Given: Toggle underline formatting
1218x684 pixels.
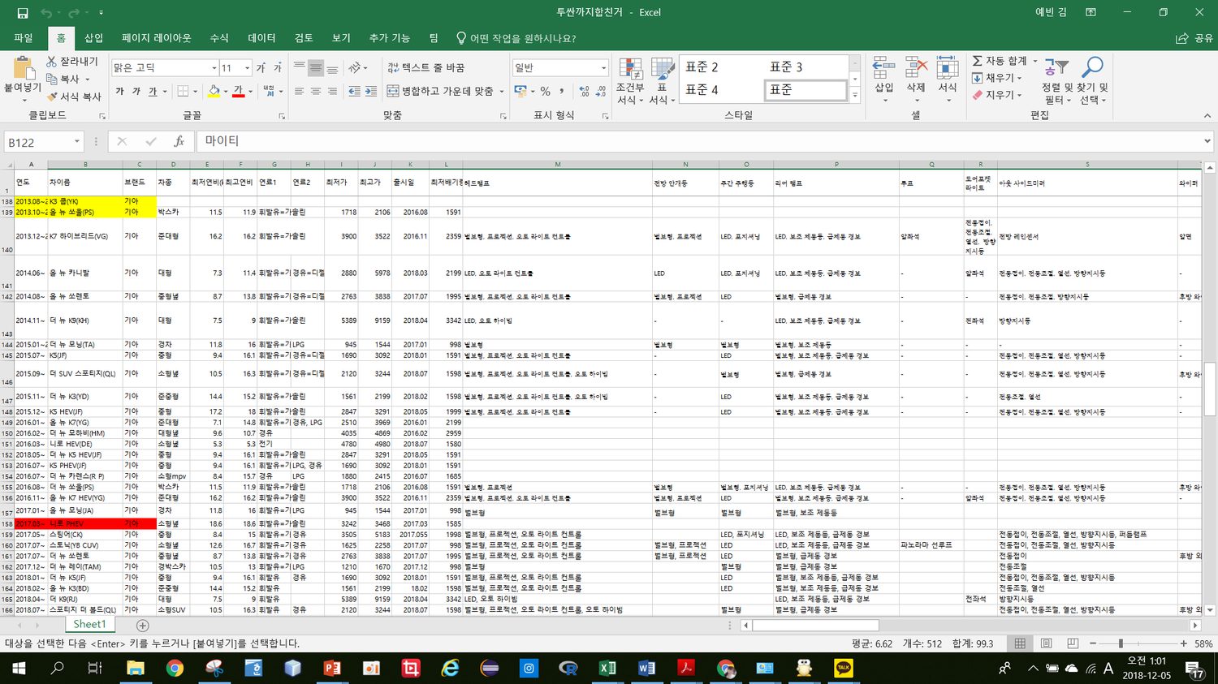Looking at the screenshot, I should click(x=152, y=92).
